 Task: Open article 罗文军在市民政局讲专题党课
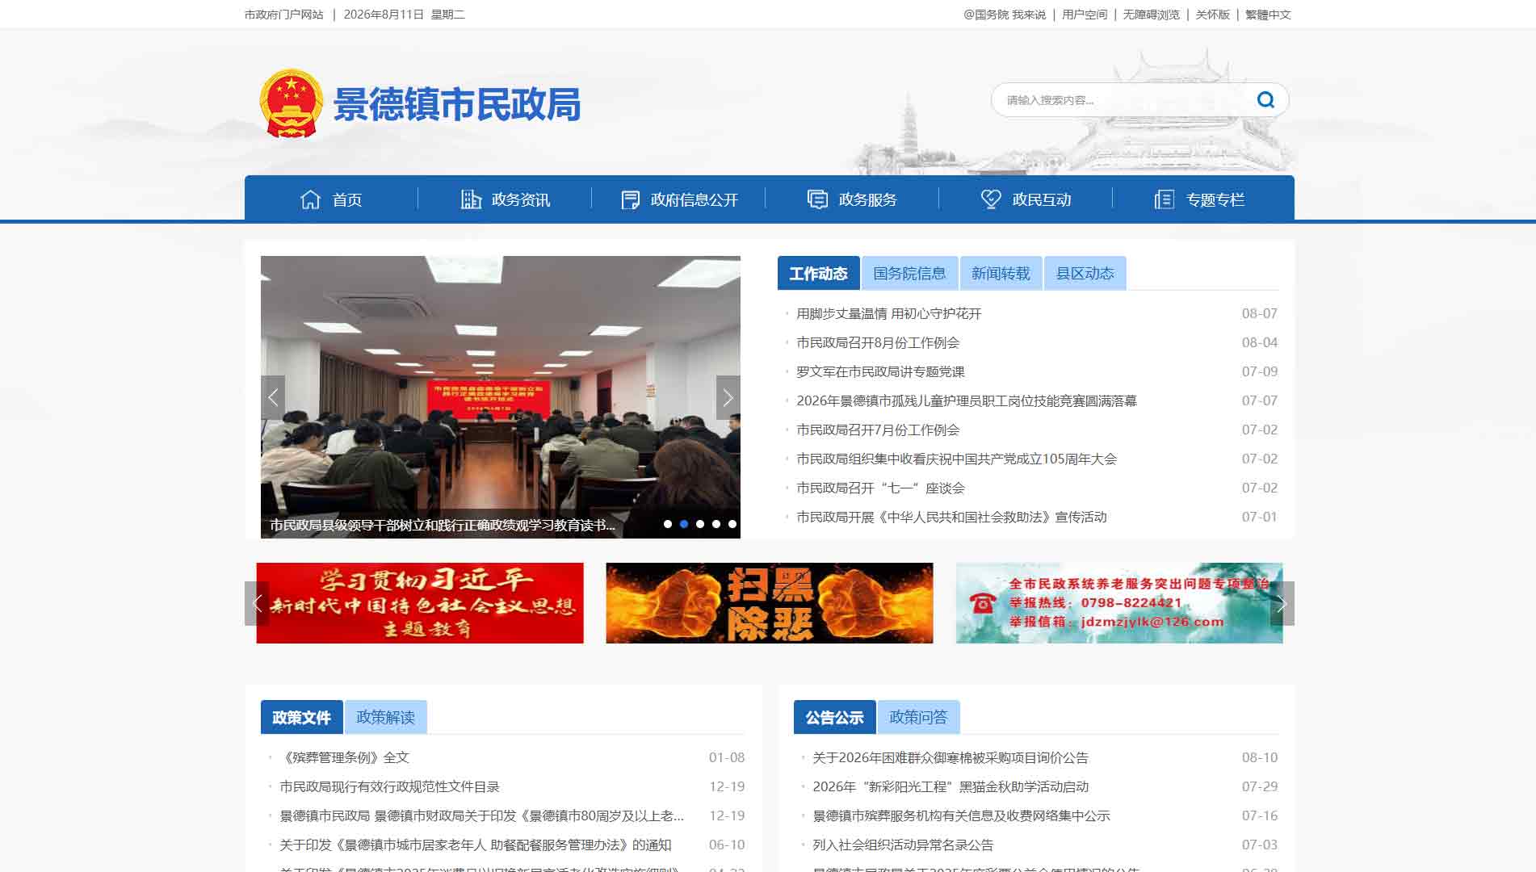(x=880, y=371)
